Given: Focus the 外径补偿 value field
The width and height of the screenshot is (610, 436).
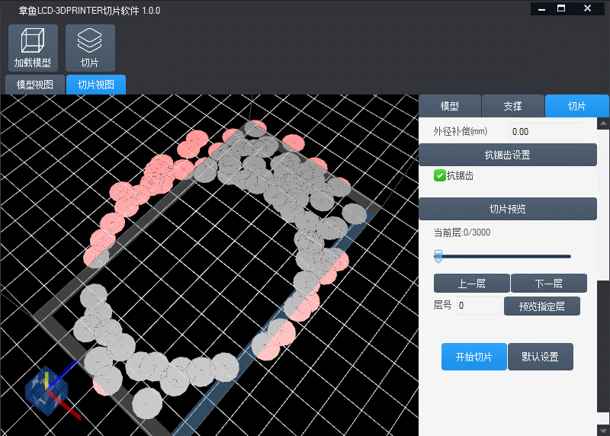Looking at the screenshot, I should [546, 131].
